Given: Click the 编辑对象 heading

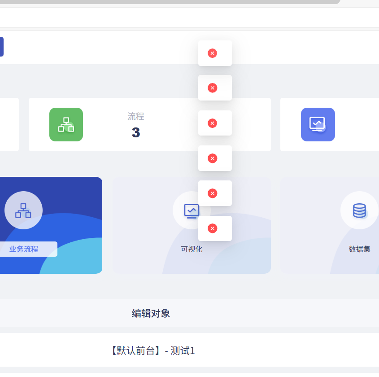Looking at the screenshot, I should (150, 313).
